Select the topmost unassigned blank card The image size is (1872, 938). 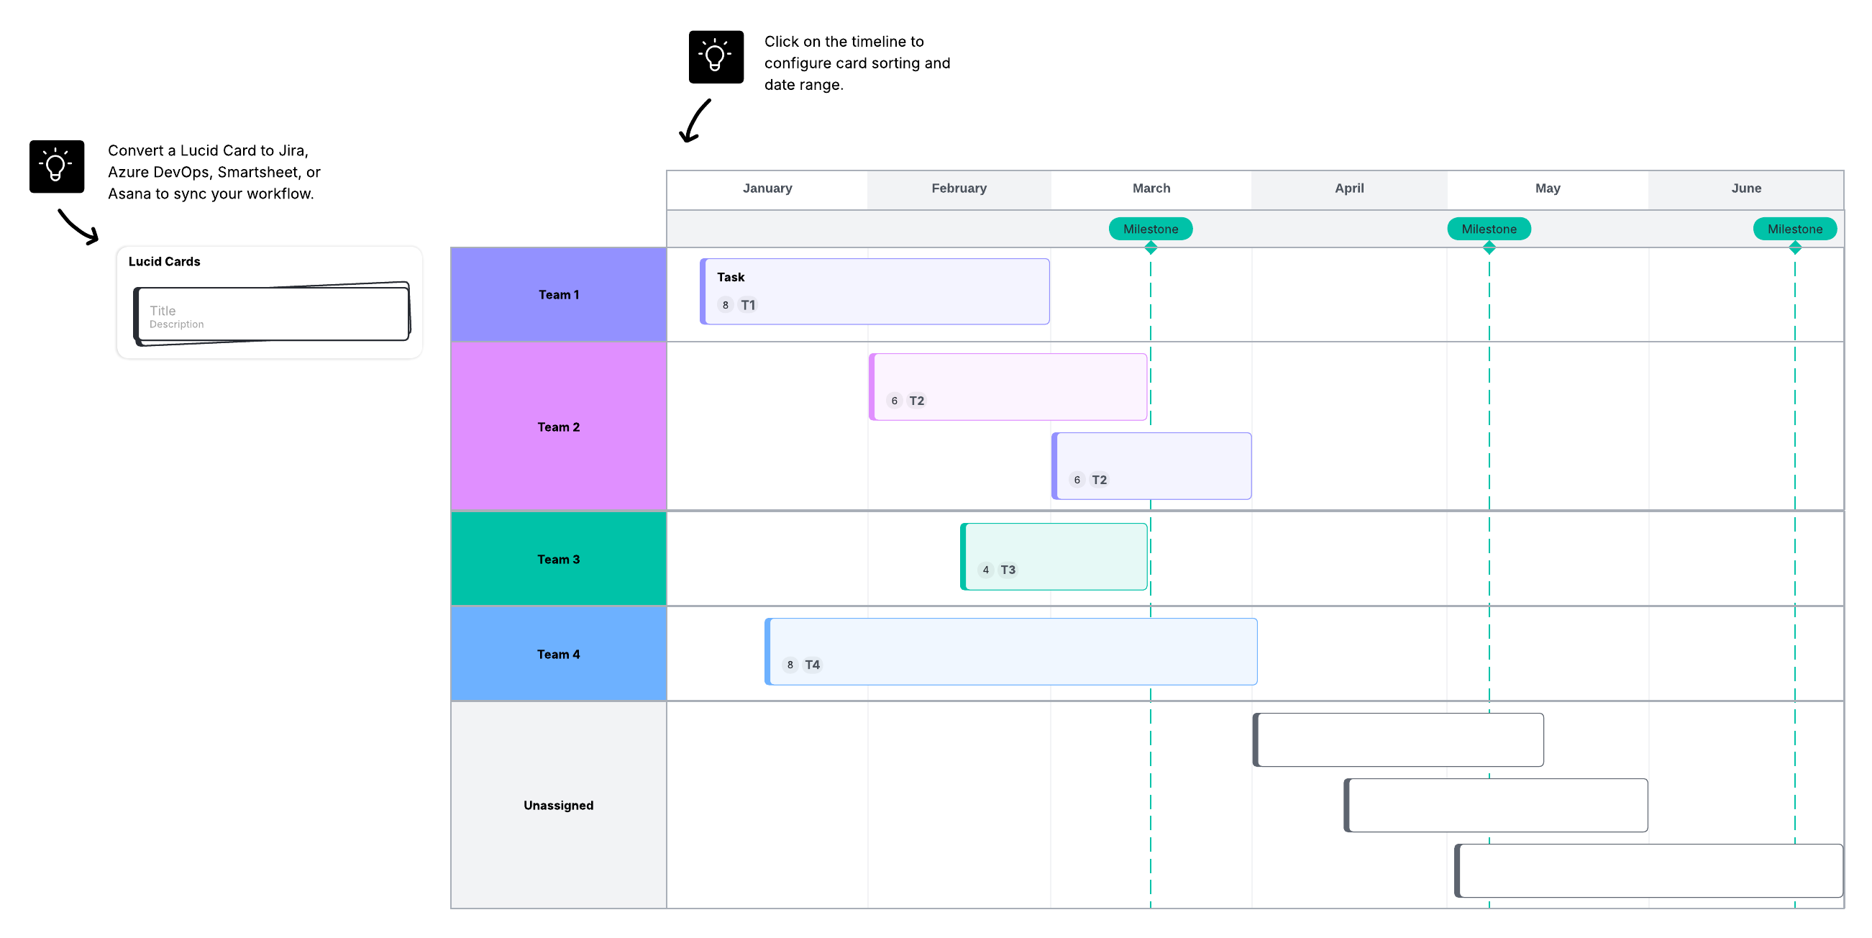tap(1398, 739)
